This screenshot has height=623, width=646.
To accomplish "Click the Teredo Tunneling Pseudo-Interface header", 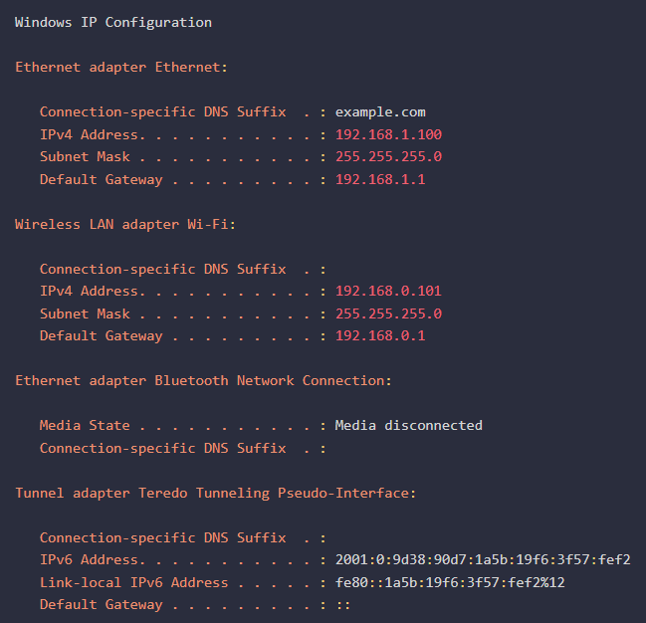I will tap(215, 492).
